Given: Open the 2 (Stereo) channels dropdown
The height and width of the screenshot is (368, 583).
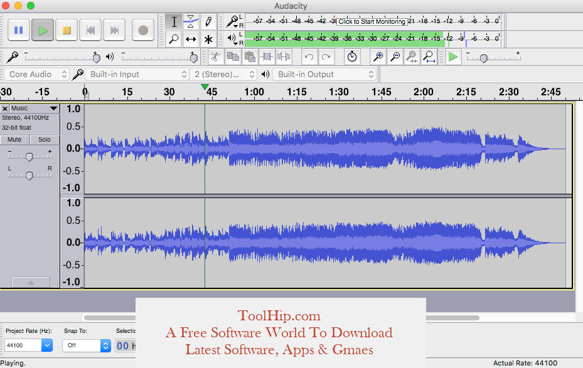Looking at the screenshot, I should point(223,74).
